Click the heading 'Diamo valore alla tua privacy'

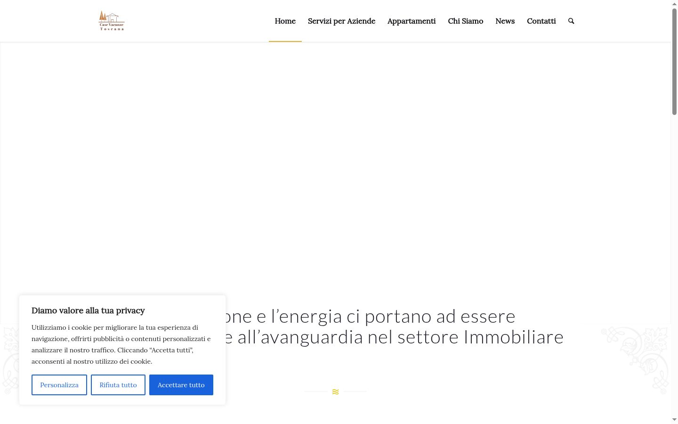(x=88, y=310)
